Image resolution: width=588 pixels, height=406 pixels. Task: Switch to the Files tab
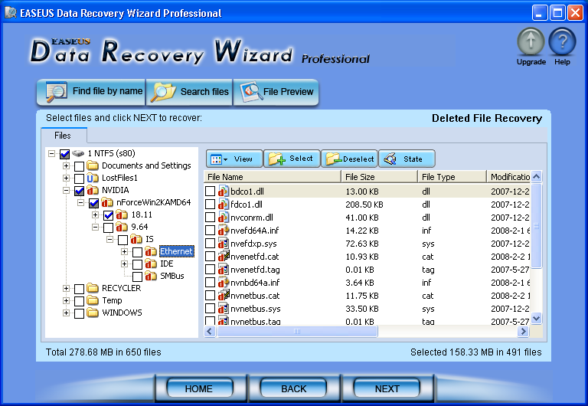coord(63,136)
